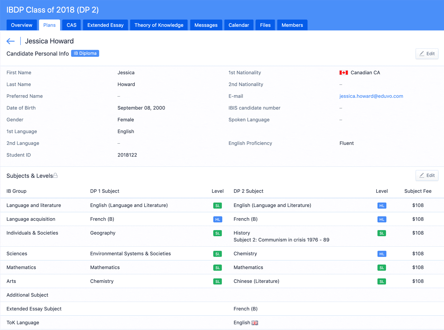Go to the Extended Essay tab
The height and width of the screenshot is (330, 444).
coord(105,25)
